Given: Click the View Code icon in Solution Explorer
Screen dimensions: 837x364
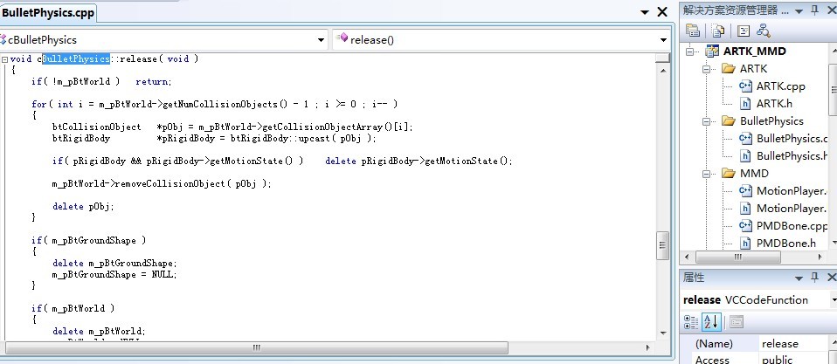Looking at the screenshot, I should tap(744, 31).
